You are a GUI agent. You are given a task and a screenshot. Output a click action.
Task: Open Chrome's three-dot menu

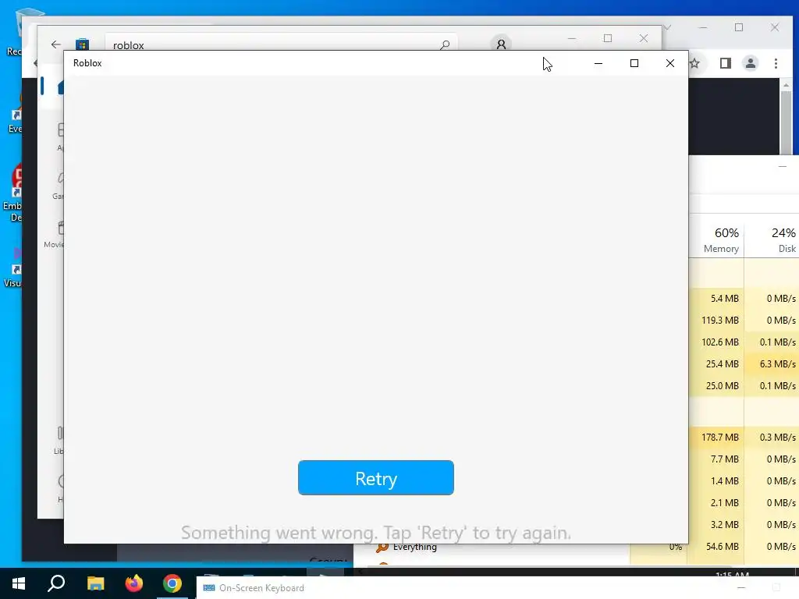[776, 63]
